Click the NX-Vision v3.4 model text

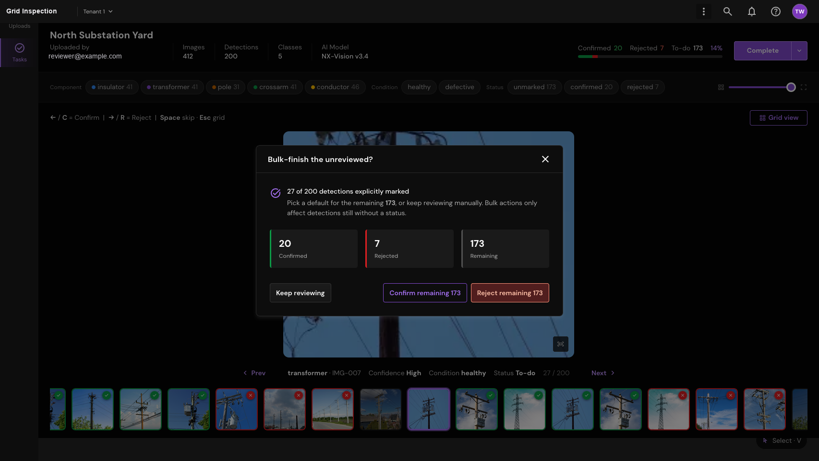pyautogui.click(x=345, y=57)
